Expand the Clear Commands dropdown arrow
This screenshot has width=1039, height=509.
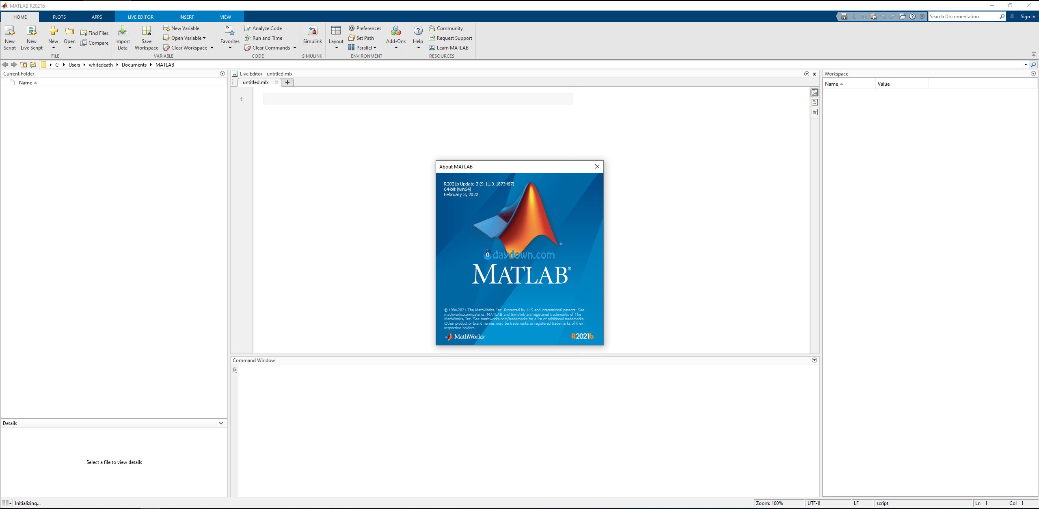click(295, 47)
